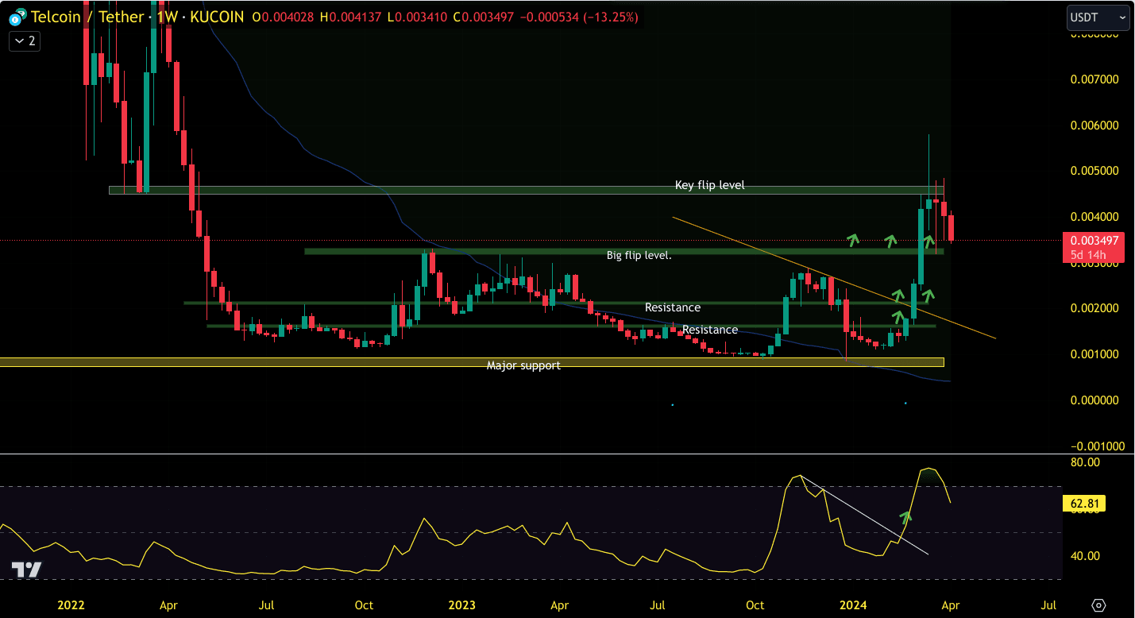The image size is (1135, 618).
Task: Click the 0.004000 price axis label
Action: (1096, 217)
